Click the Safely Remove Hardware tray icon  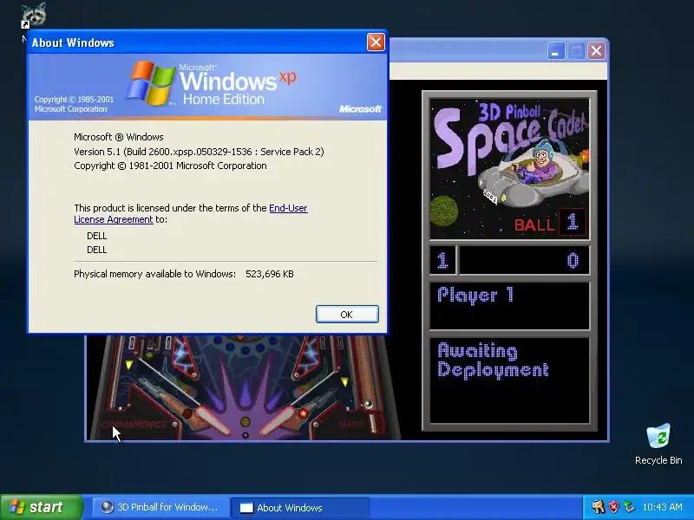pos(628,507)
